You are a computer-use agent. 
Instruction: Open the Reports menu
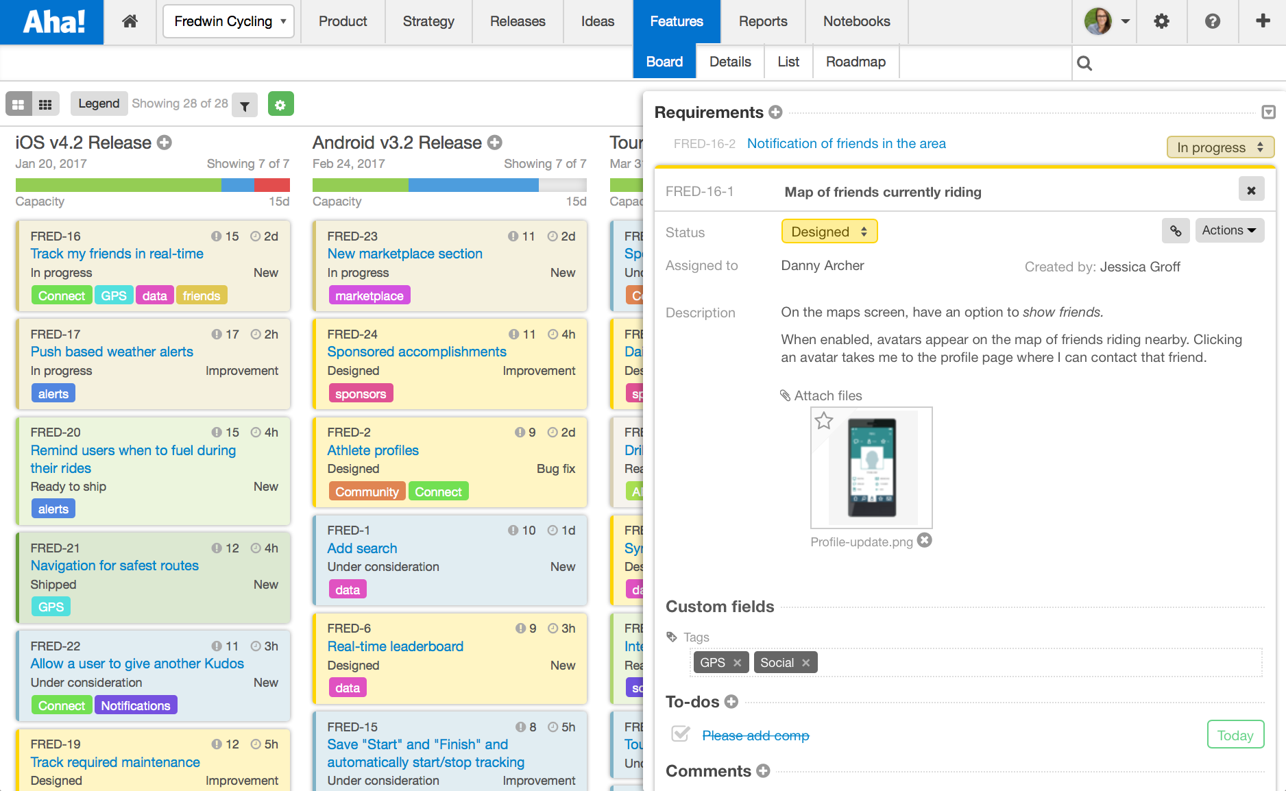point(762,21)
